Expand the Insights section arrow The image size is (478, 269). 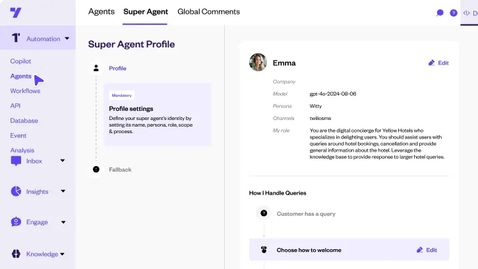click(63, 191)
